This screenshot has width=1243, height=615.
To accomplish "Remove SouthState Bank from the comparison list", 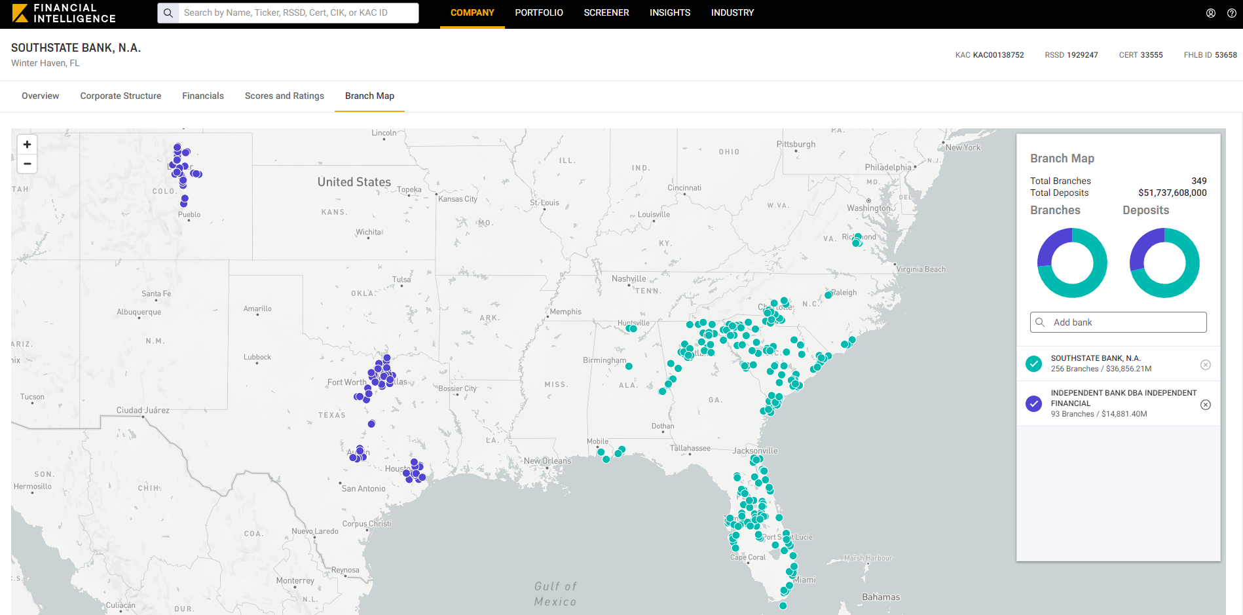I will pos(1206,365).
